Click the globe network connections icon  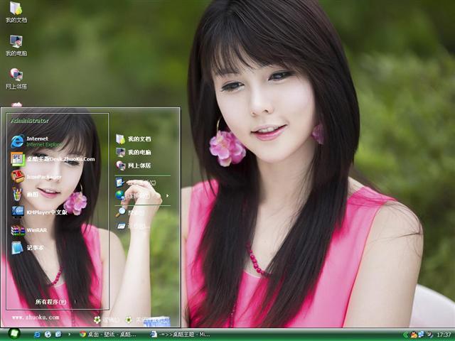click(x=120, y=195)
